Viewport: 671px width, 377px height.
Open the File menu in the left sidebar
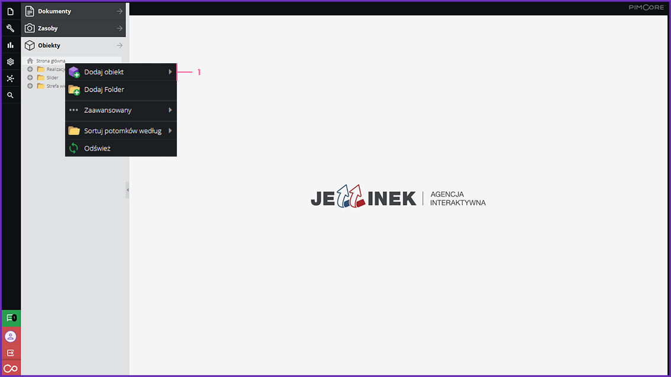tap(11, 12)
